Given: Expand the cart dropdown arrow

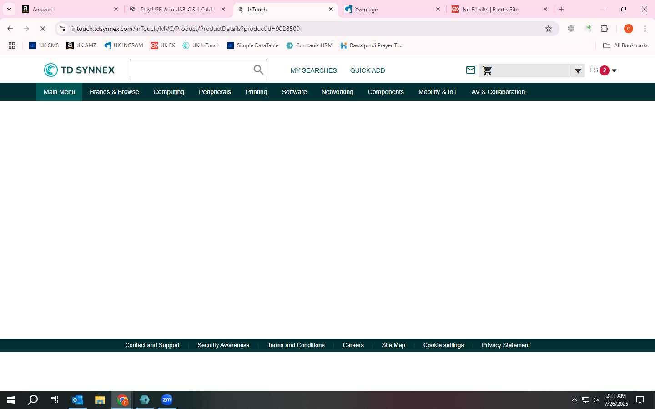Looking at the screenshot, I should click(x=578, y=70).
